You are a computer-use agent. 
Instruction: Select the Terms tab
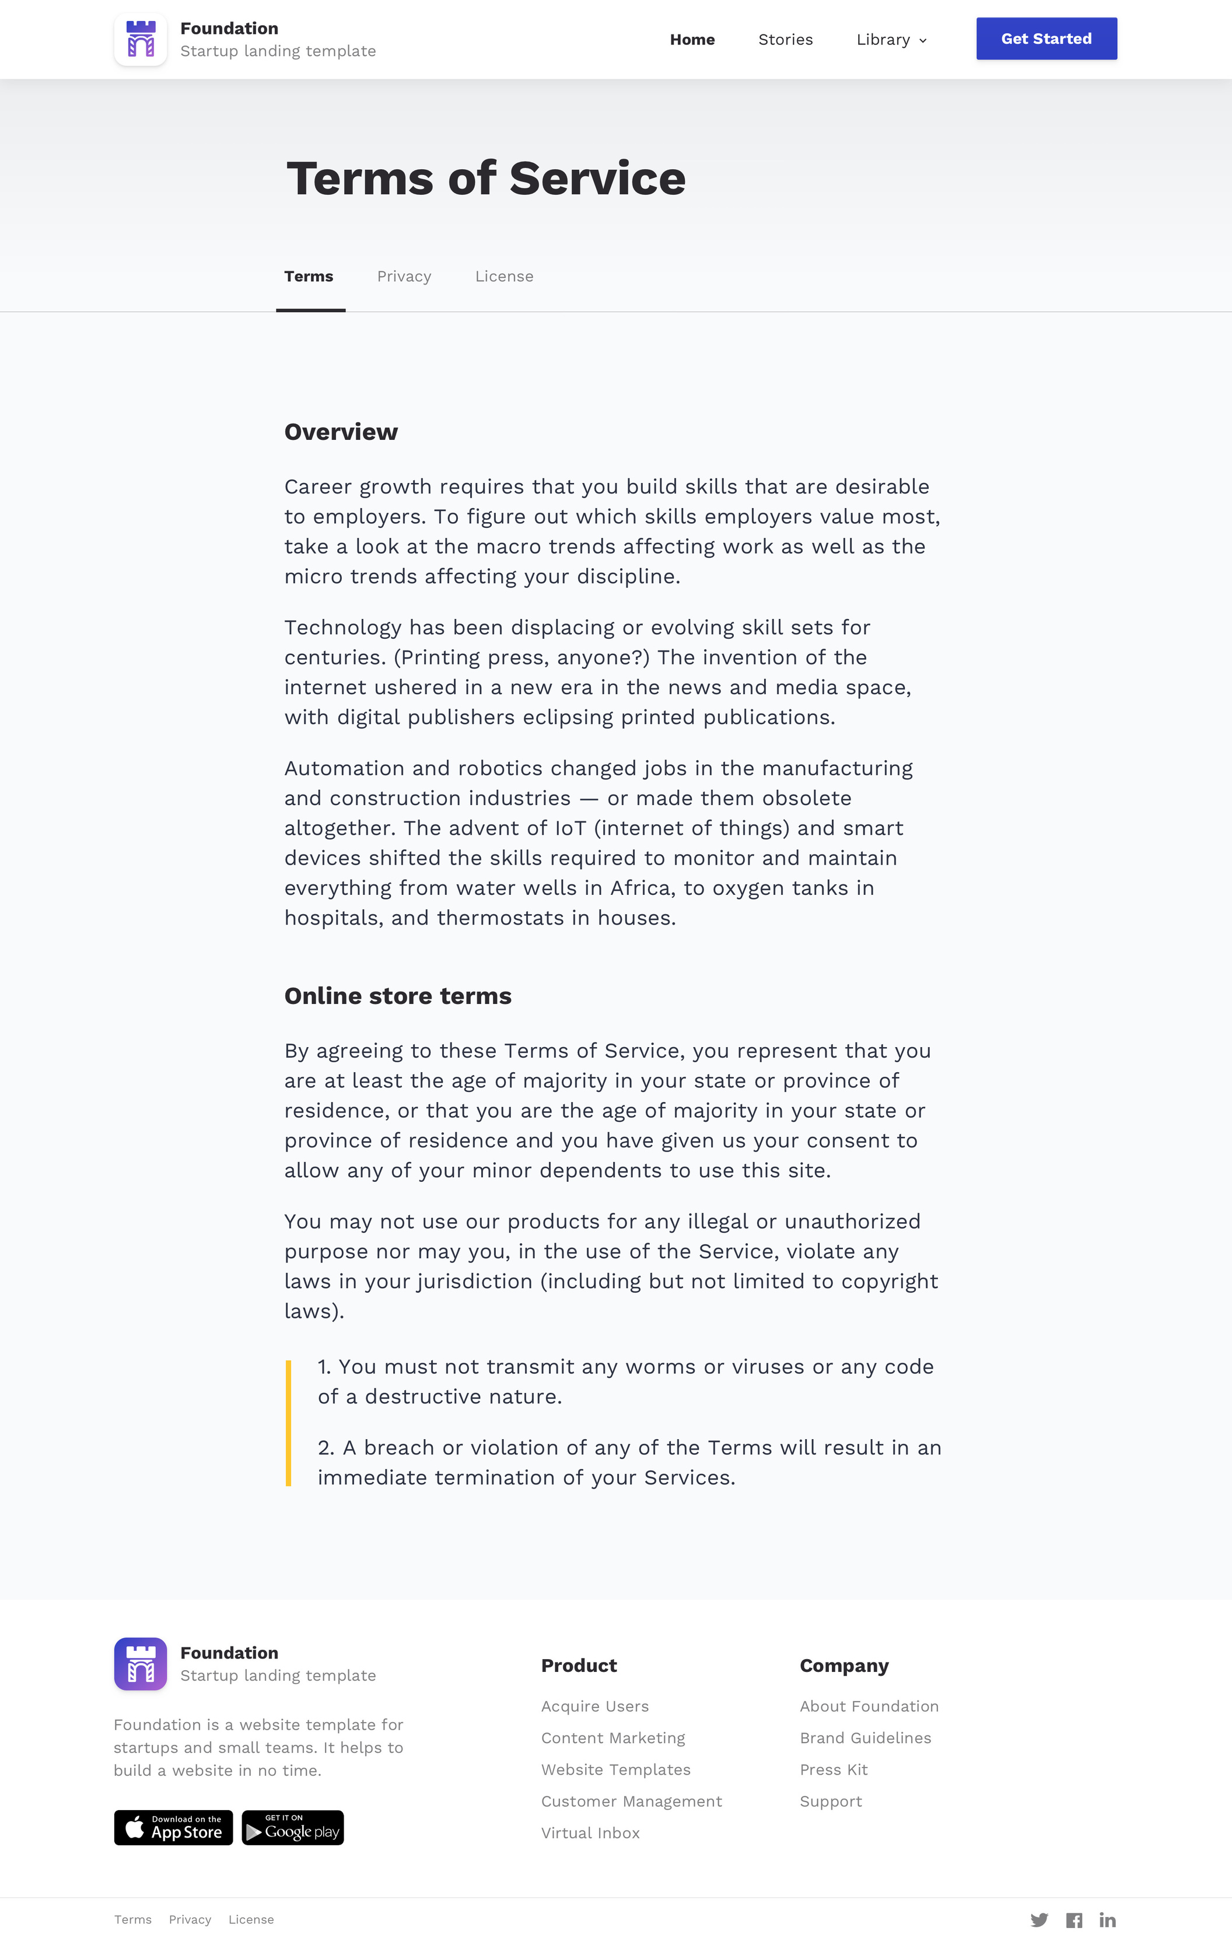pyautogui.click(x=309, y=276)
